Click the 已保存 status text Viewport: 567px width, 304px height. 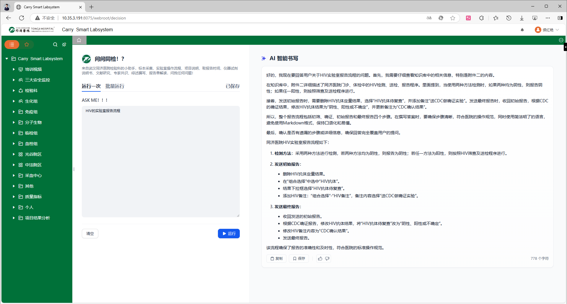click(x=233, y=86)
